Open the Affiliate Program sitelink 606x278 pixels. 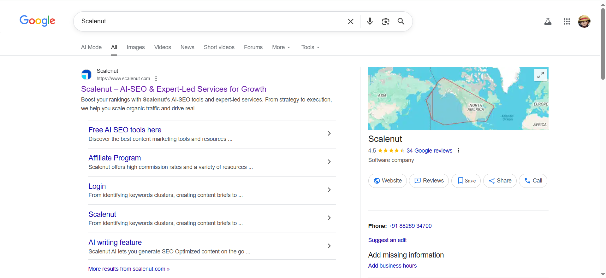point(115,158)
